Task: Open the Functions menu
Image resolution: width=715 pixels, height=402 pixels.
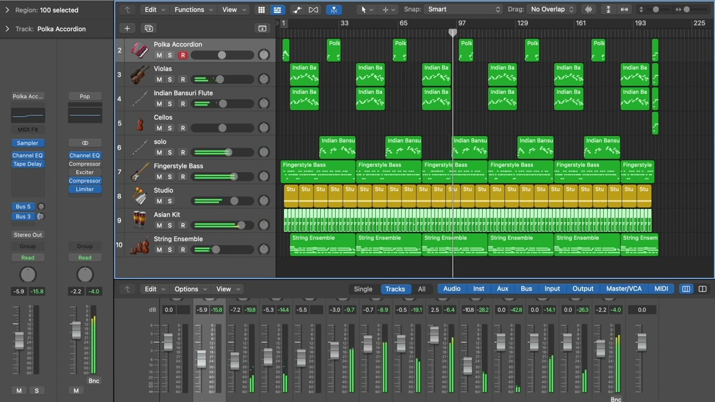Action: click(193, 9)
